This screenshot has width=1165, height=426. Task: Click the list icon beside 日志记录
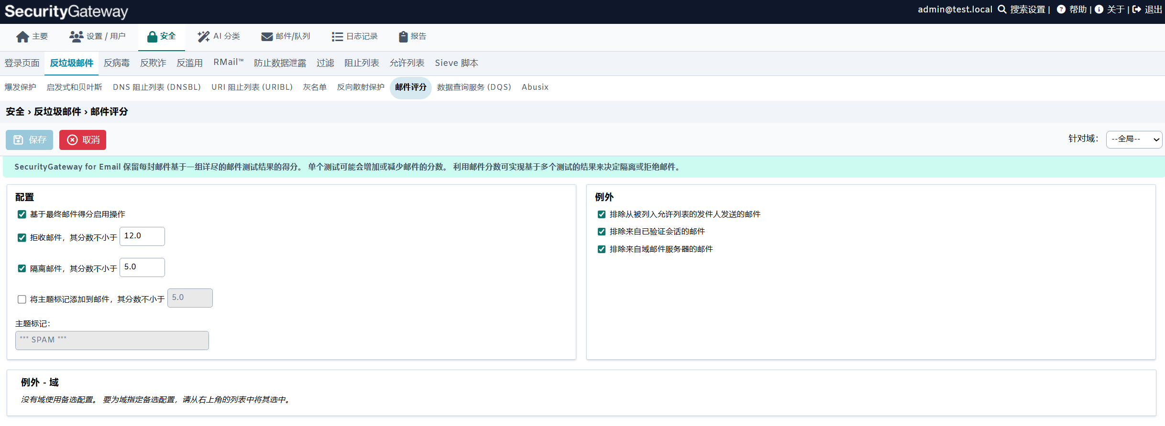tap(337, 37)
